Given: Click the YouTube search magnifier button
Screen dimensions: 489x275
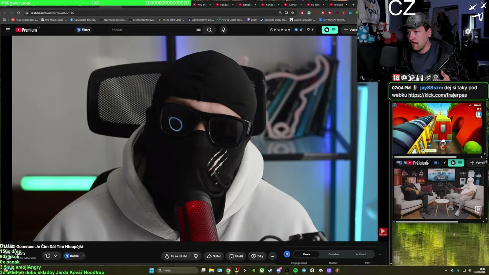Looking at the screenshot, I should point(209,30).
